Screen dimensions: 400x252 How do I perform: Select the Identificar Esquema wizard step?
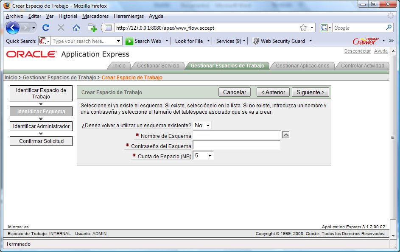pyautogui.click(x=41, y=112)
